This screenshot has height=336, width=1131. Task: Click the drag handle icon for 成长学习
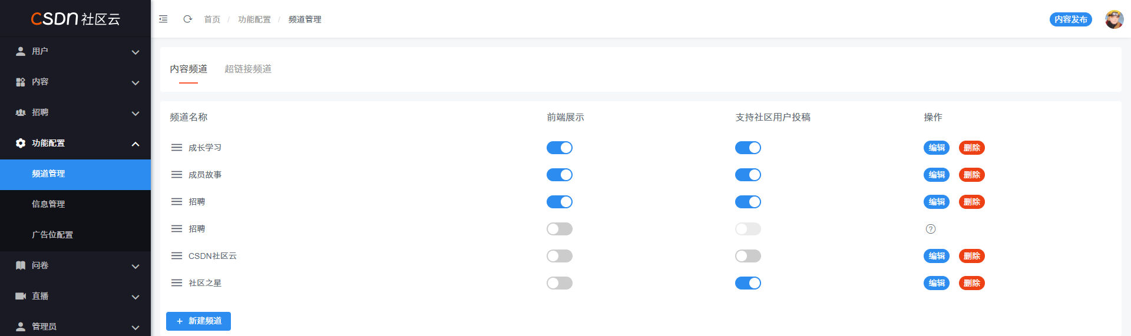click(177, 148)
